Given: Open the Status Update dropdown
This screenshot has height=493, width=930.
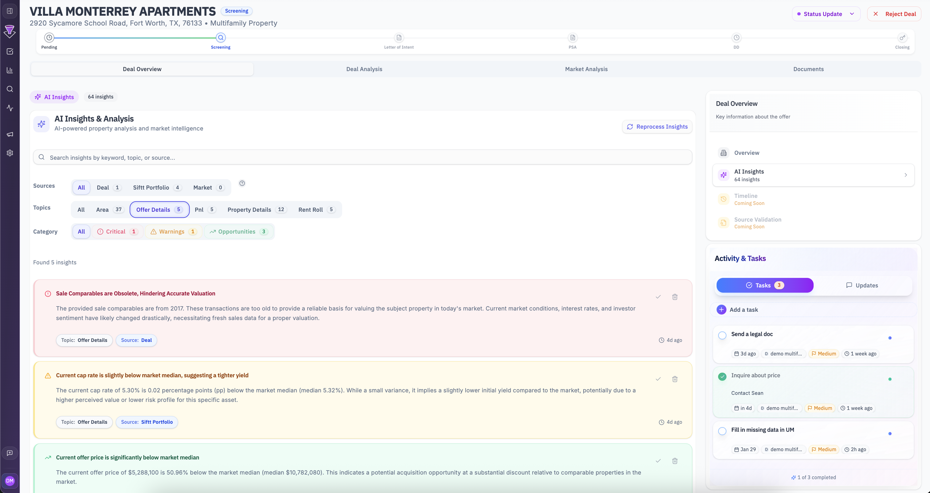Looking at the screenshot, I should click(x=826, y=14).
